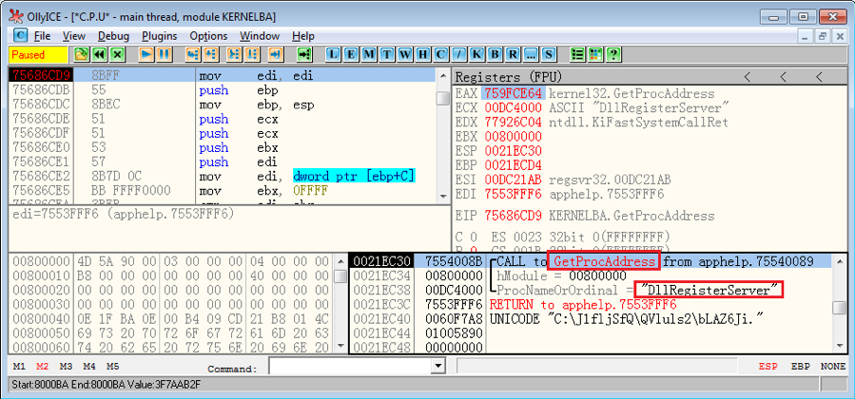Select the M1 memory bookmark
This screenshot has height=399, width=855.
click(20, 367)
